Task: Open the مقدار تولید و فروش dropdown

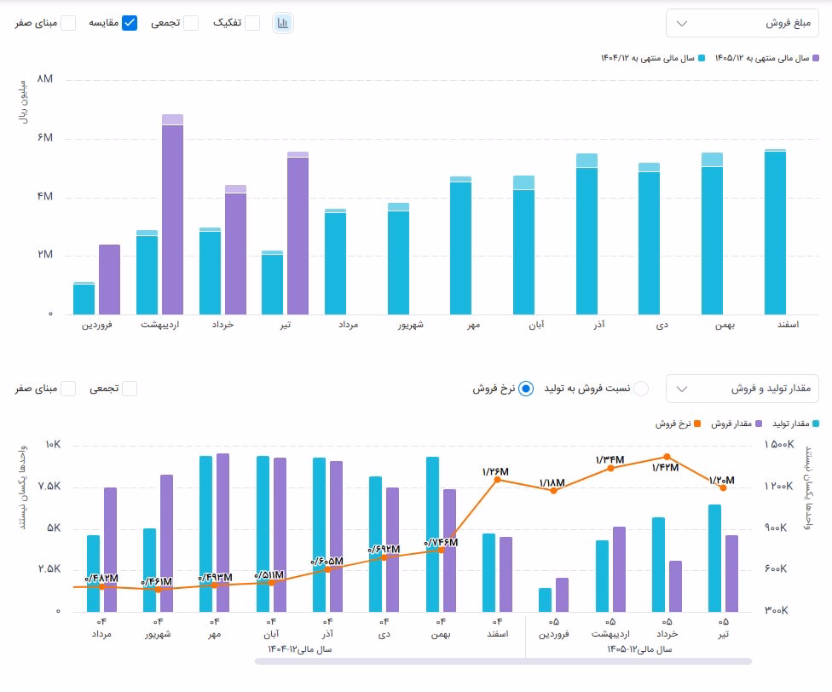Action: [x=742, y=389]
